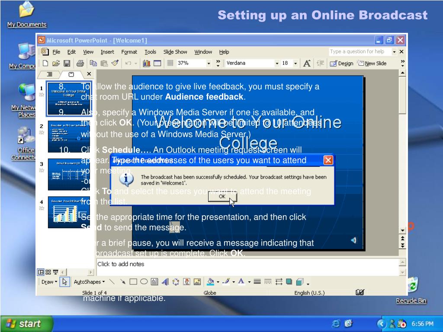Switch to Slide Sorter view
The width and height of the screenshot is (443, 332).
point(48,272)
